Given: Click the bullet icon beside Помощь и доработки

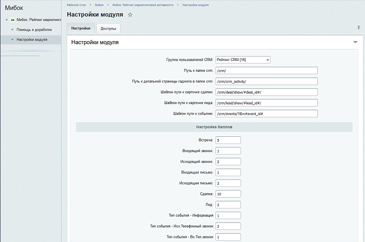Looking at the screenshot, I should (12, 30).
